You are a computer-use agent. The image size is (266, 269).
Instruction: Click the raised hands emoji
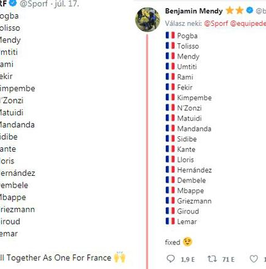click(120, 257)
